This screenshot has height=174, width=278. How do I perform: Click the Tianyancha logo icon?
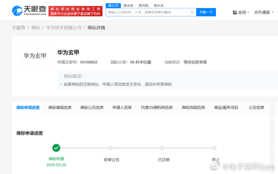(17, 11)
